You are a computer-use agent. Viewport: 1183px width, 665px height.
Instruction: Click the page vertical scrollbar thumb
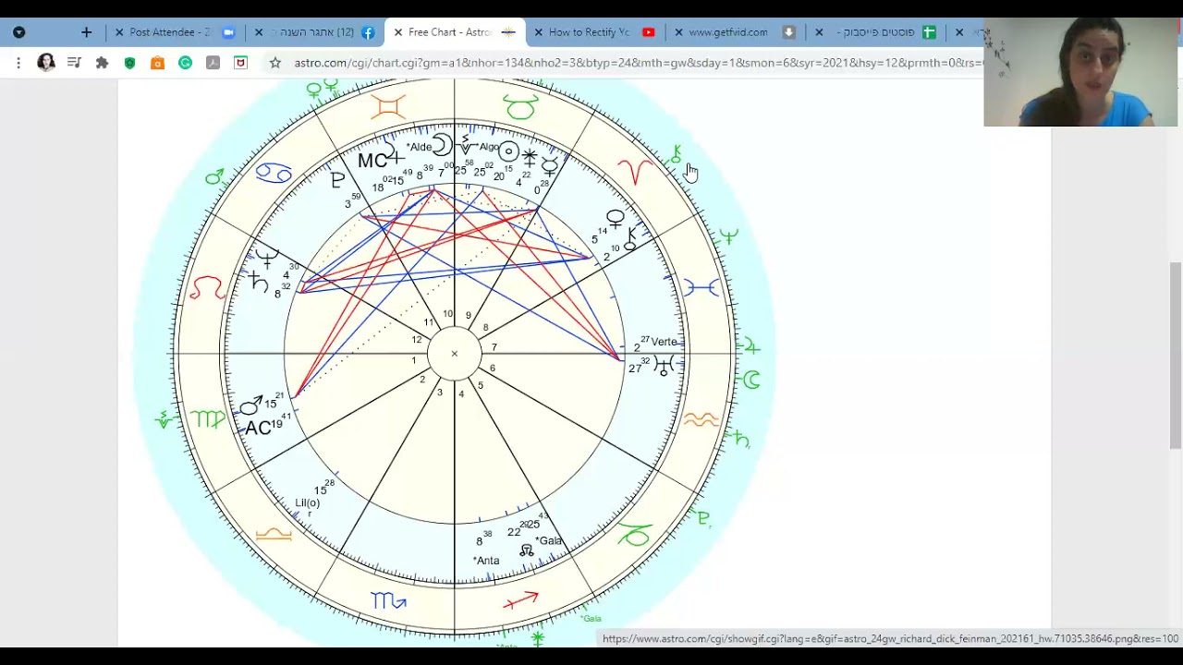[1176, 355]
